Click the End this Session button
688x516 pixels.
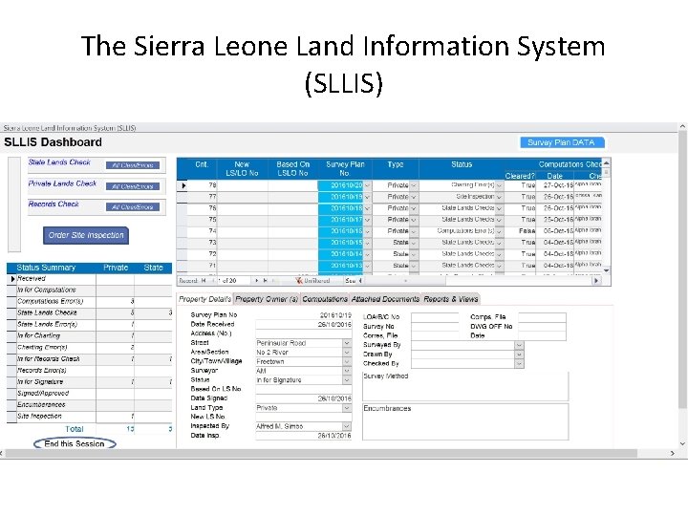pos(75,443)
